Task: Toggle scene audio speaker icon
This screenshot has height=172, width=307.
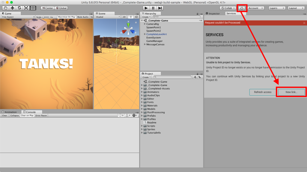Action: [x=136, y=17]
